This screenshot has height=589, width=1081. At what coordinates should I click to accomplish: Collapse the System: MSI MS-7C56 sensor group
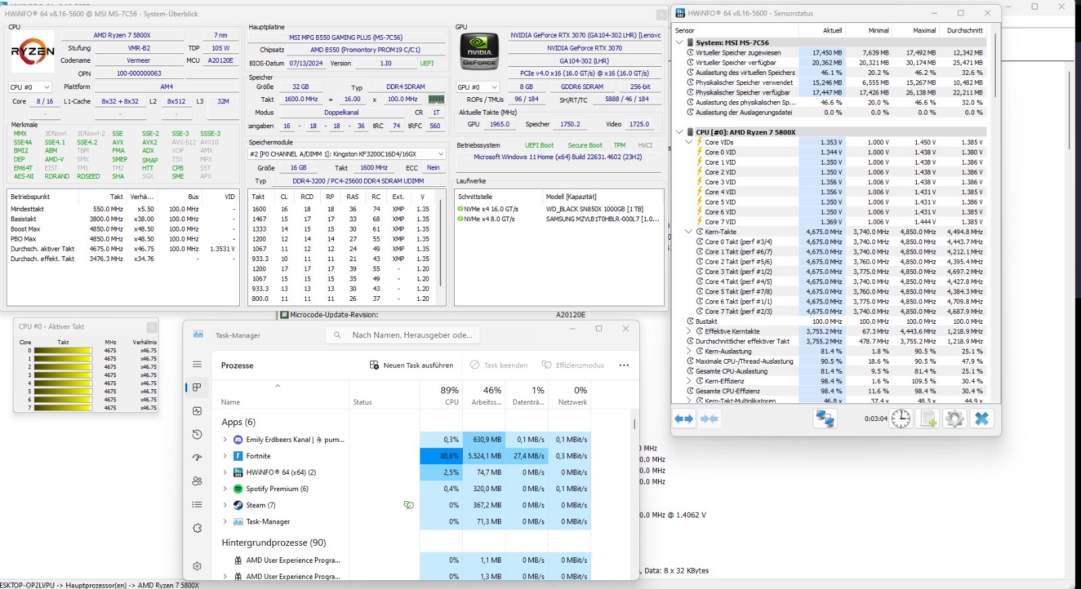(x=680, y=43)
